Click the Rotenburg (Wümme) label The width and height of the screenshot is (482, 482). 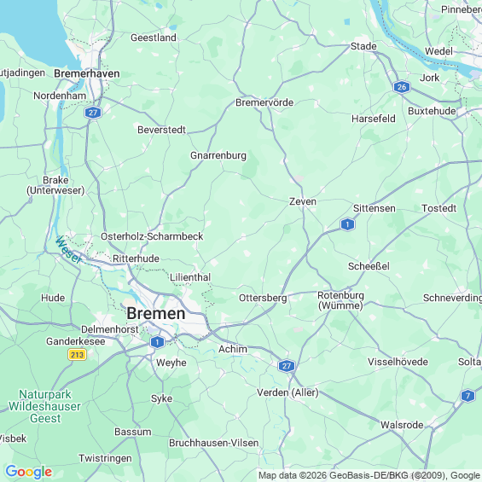pos(340,300)
